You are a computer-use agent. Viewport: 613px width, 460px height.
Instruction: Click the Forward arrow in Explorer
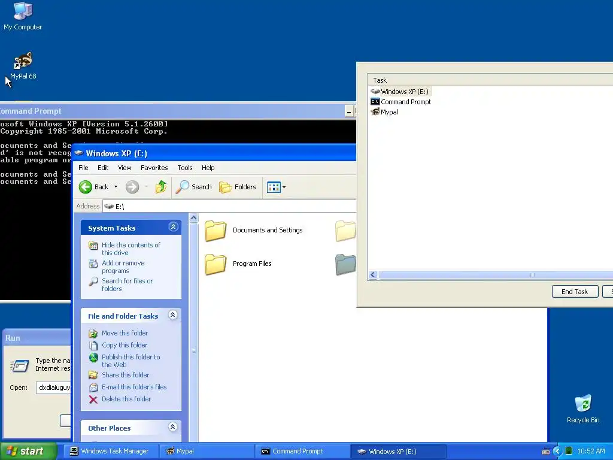(132, 187)
